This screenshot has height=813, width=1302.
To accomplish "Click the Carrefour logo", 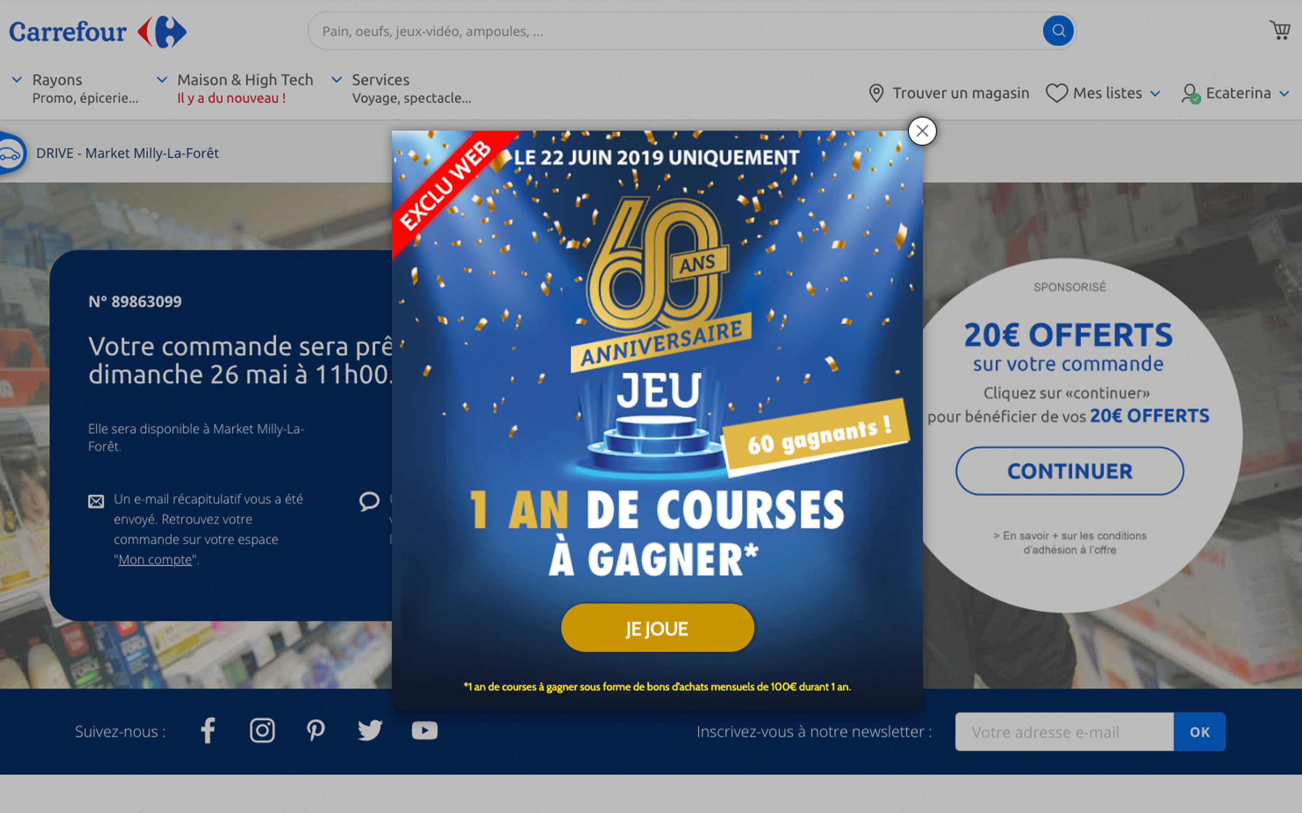I will coord(97,32).
